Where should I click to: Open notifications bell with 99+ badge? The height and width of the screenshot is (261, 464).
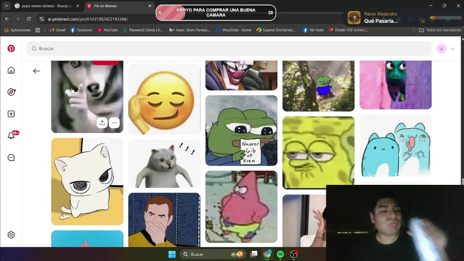(12, 135)
